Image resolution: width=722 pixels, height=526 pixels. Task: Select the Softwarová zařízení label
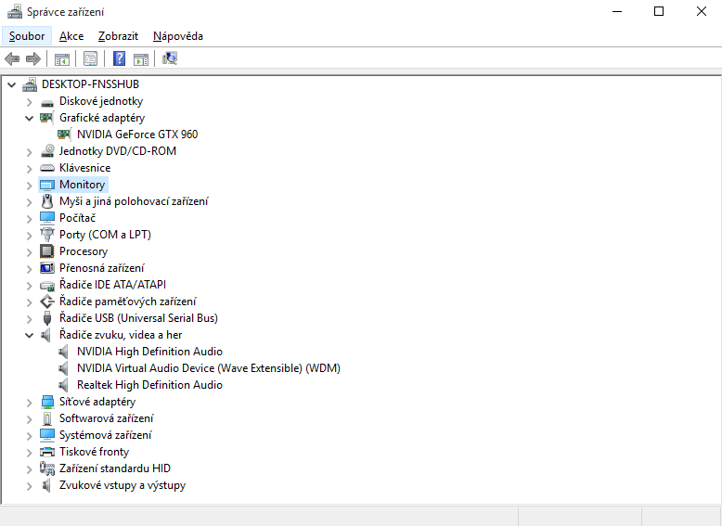(x=107, y=418)
